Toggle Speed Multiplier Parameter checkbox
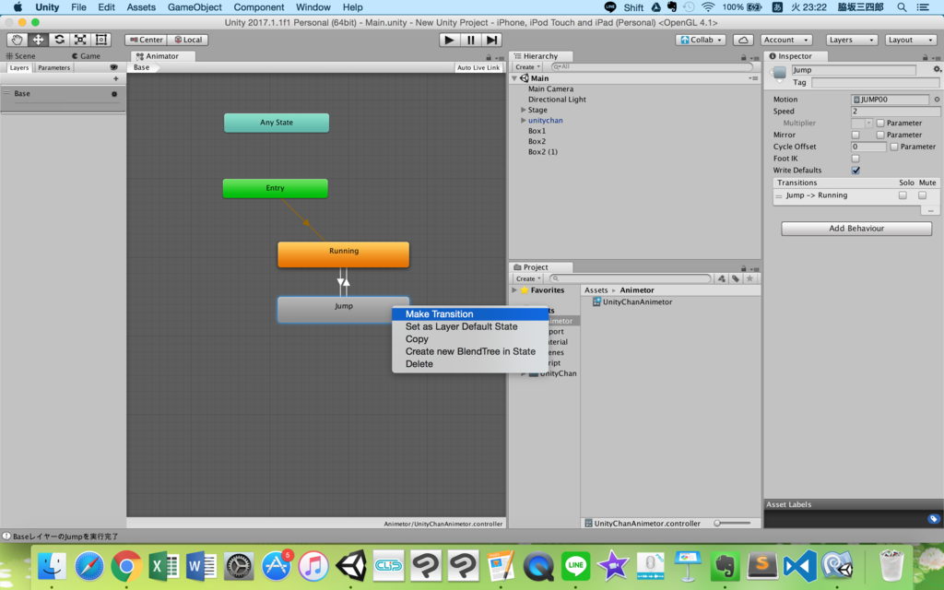The width and height of the screenshot is (944, 590). [880, 123]
